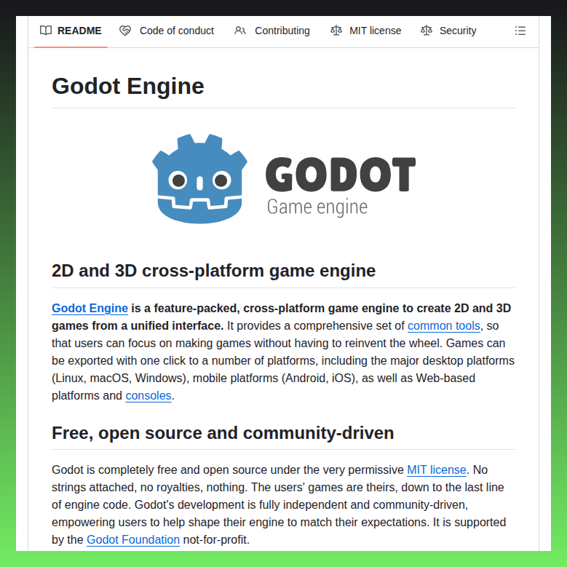Click the book icon beside README
This screenshot has width=567, height=567.
(46, 31)
